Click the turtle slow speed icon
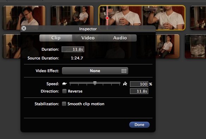Viewport: 206px width, 139px height. (x=64, y=84)
